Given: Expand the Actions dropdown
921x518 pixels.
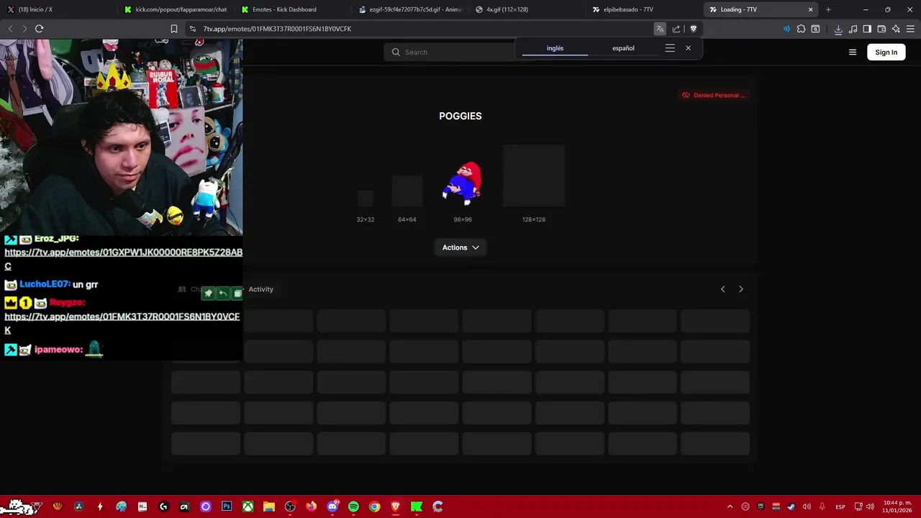Looking at the screenshot, I should coord(460,247).
